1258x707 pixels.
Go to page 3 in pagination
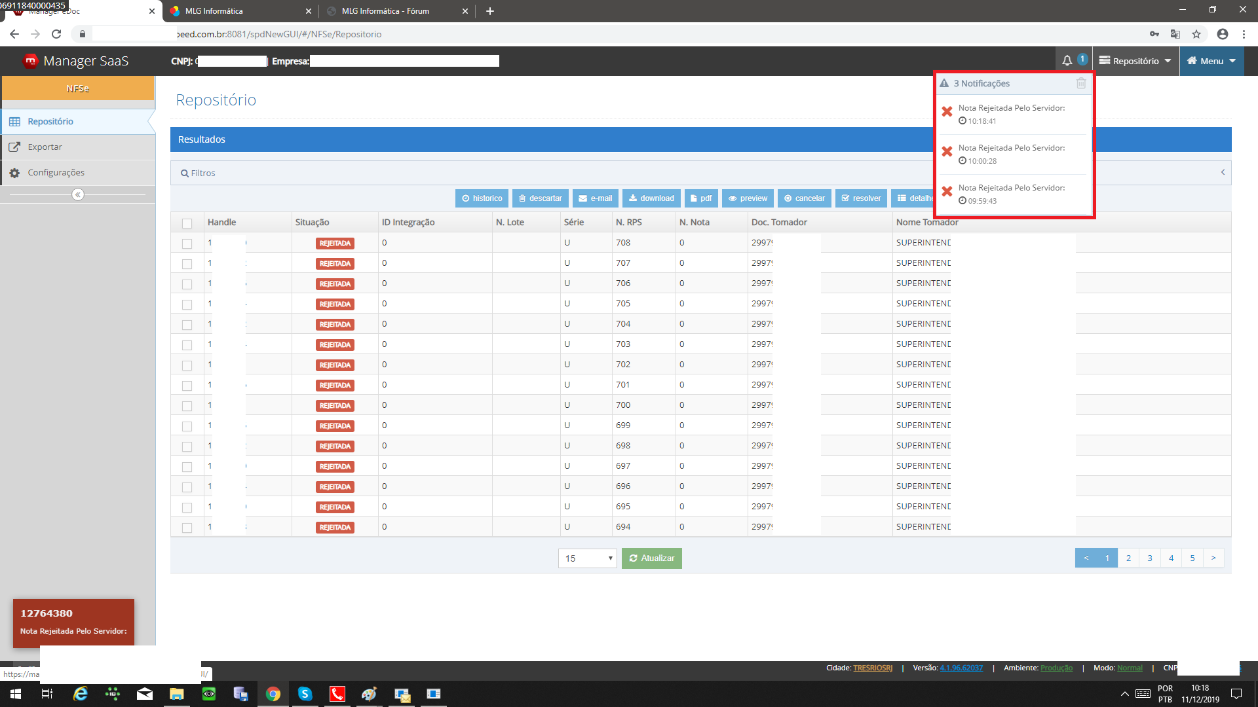(x=1150, y=558)
